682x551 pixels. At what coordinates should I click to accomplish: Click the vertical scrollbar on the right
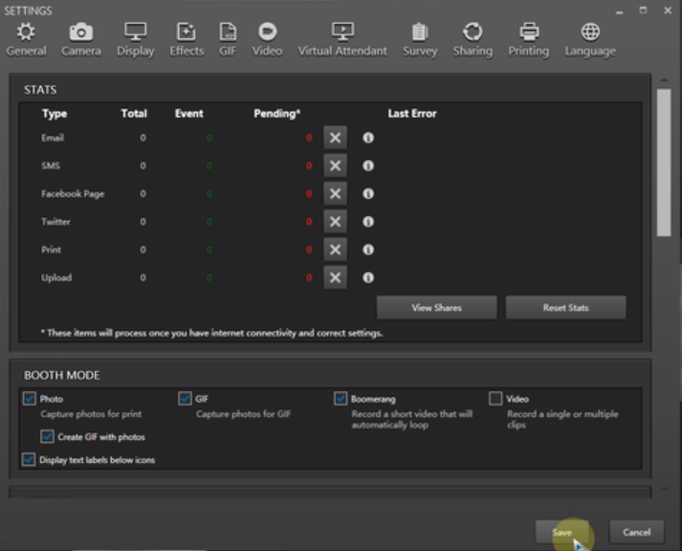pos(664,163)
